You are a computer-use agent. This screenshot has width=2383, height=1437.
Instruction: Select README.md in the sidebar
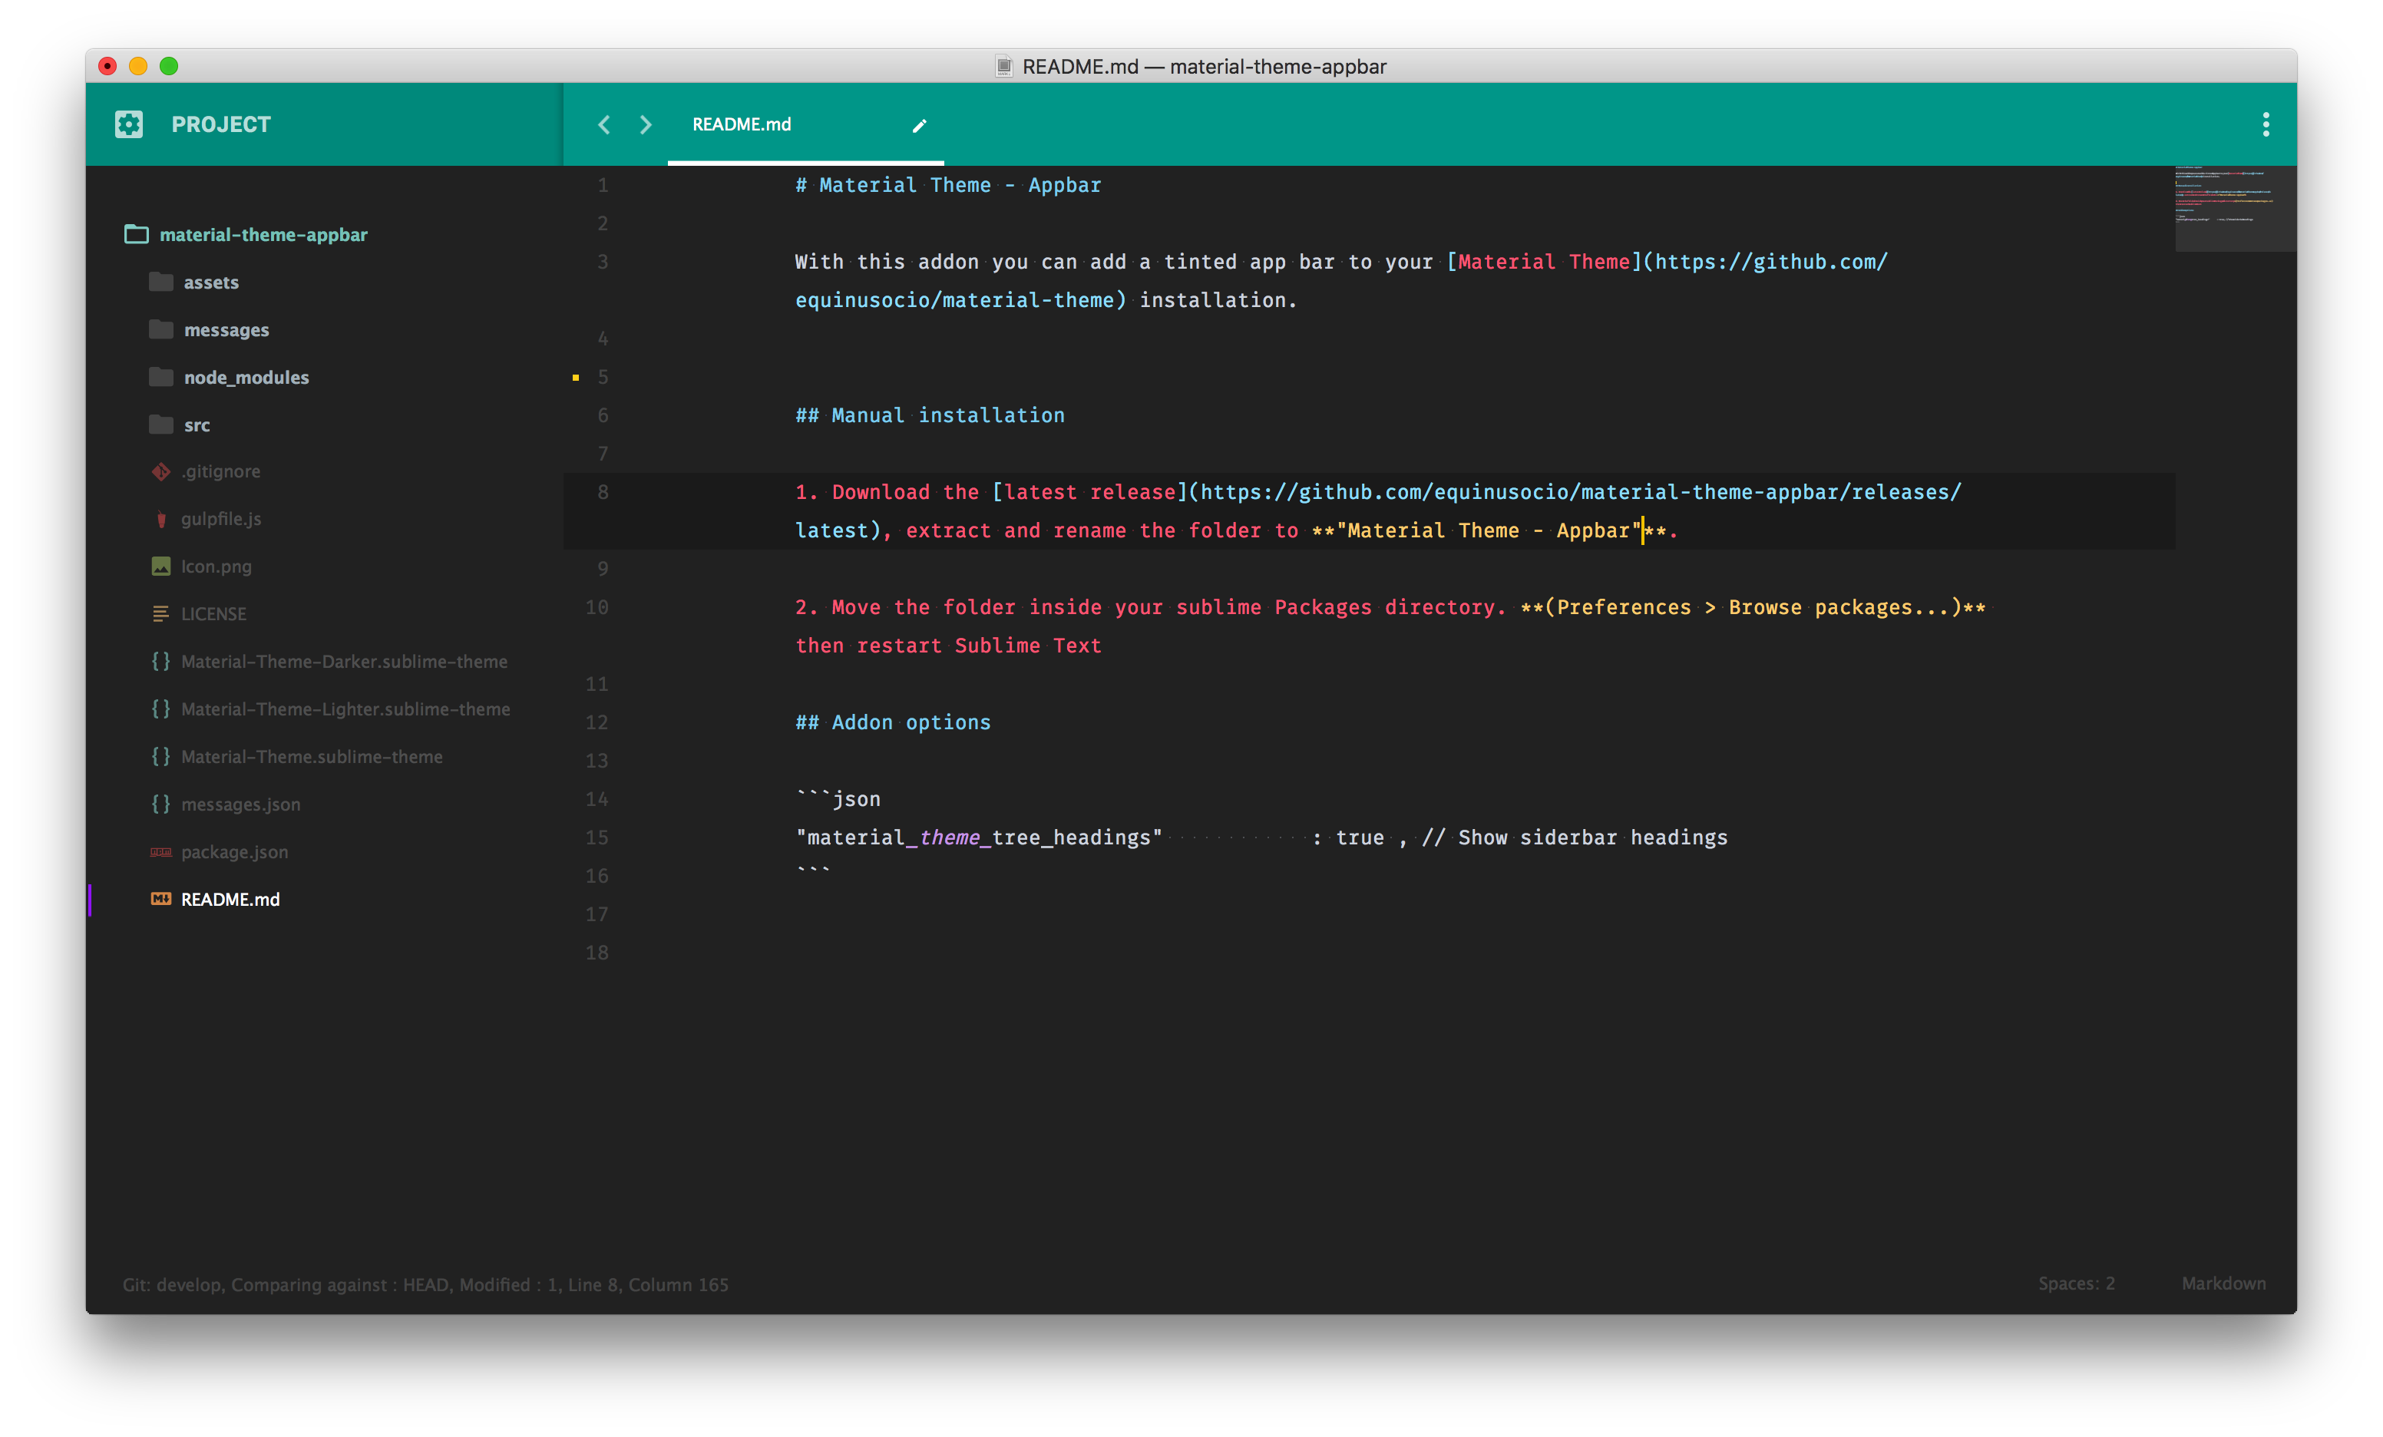tap(230, 898)
